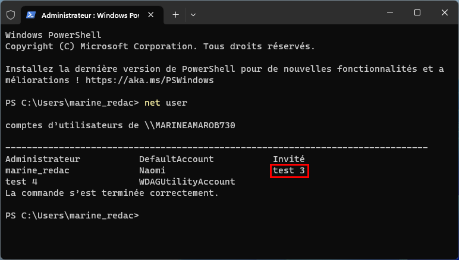
Task: Click the Naomi user entry
Action: (x=152, y=170)
